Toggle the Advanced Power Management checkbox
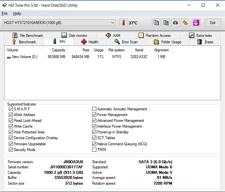 tap(94, 121)
